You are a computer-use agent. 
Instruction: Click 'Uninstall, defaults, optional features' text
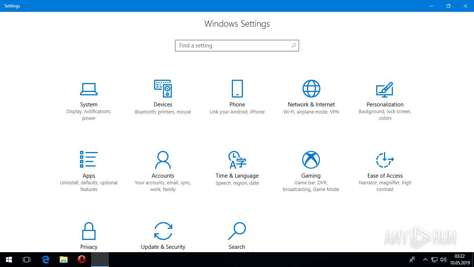tap(89, 186)
